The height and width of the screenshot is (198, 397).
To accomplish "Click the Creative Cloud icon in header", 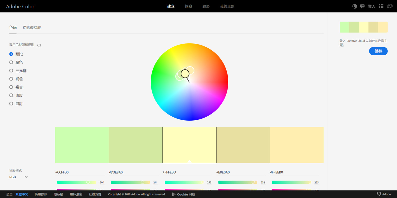I will (390, 6).
